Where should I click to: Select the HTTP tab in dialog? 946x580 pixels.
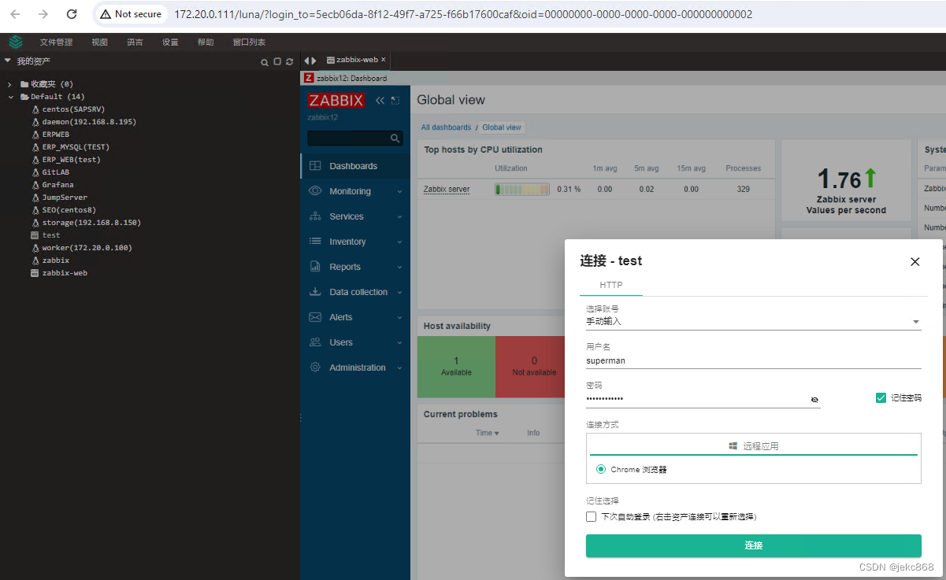pos(611,285)
